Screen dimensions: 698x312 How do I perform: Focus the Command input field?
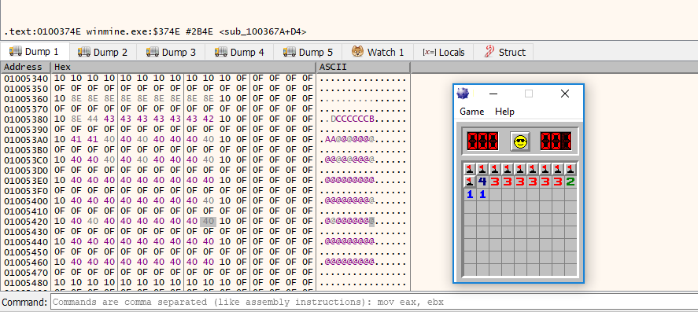(374, 303)
